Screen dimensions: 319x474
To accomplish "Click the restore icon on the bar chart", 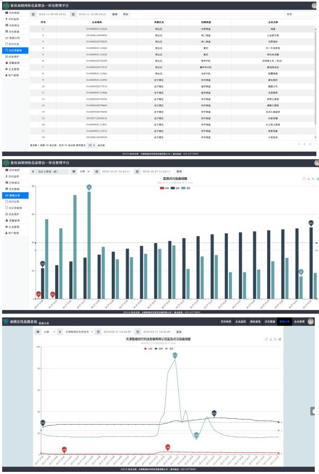I will coord(304,179).
